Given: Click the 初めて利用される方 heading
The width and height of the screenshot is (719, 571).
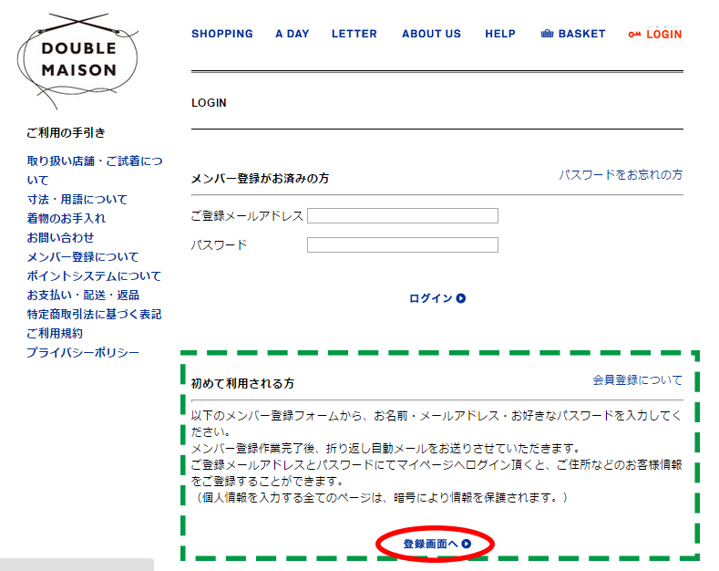Looking at the screenshot, I should coord(242,383).
